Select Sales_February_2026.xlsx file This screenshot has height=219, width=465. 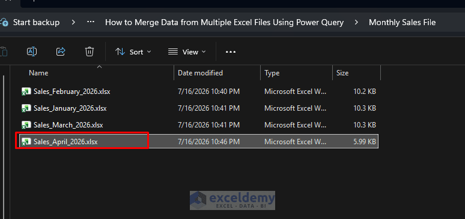(x=71, y=92)
